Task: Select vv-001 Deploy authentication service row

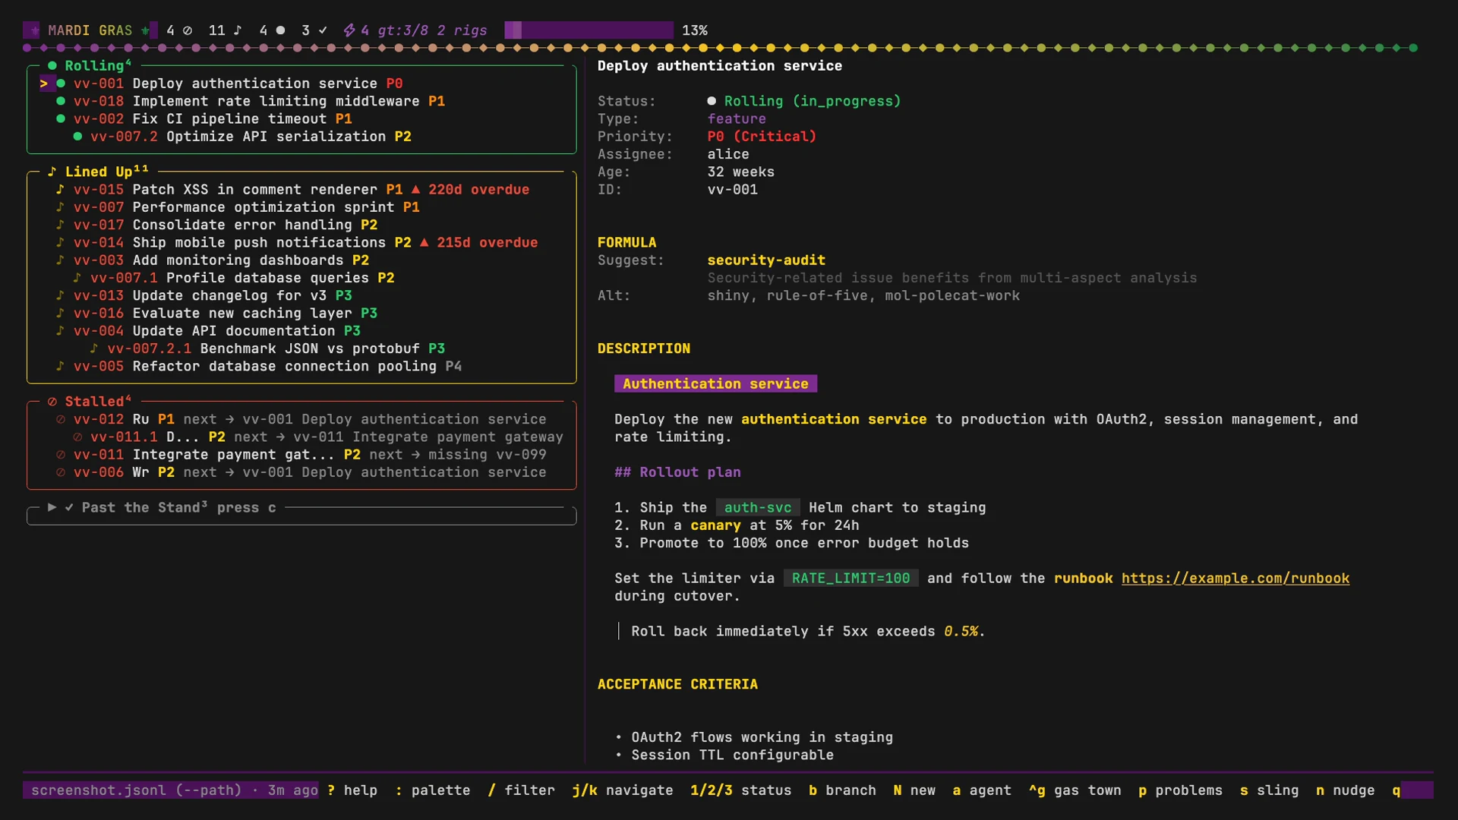Action: coord(301,84)
